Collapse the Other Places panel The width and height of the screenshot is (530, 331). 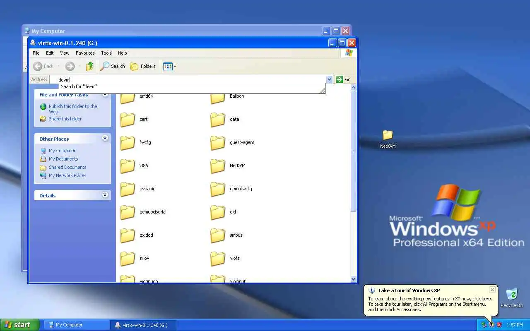tap(105, 138)
